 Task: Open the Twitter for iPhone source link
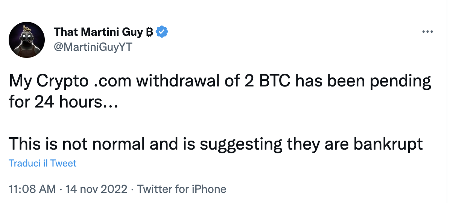[182, 189]
